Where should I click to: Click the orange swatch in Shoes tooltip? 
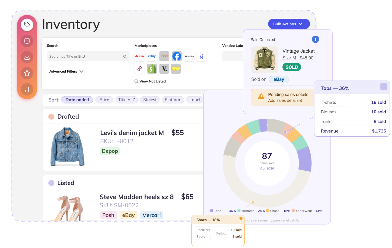coord(241,218)
